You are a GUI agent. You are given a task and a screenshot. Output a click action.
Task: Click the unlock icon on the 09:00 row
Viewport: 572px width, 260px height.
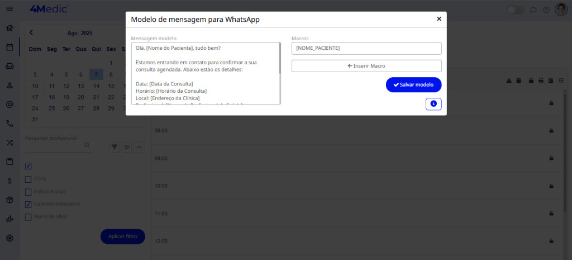(551, 158)
